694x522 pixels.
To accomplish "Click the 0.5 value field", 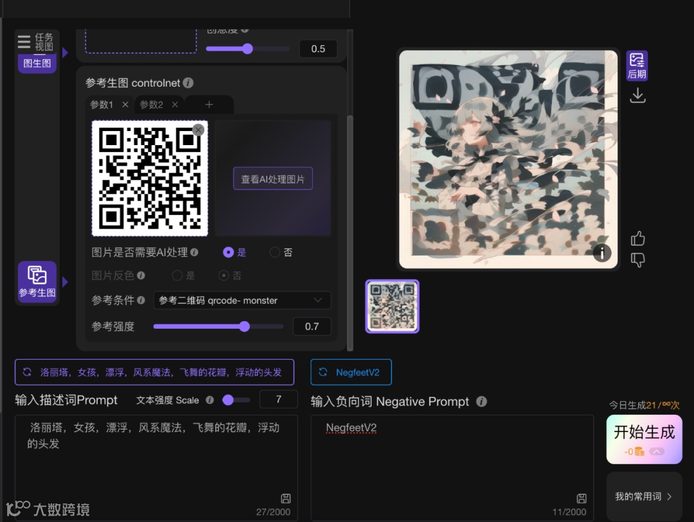I will [318, 49].
